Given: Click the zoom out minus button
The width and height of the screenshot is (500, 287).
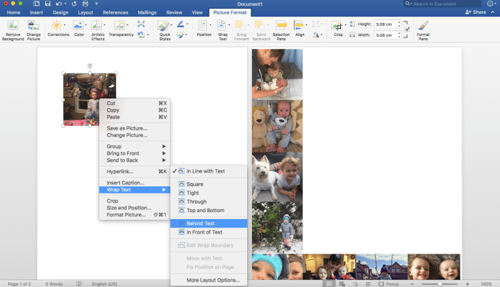Looking at the screenshot, I should [x=412, y=284].
